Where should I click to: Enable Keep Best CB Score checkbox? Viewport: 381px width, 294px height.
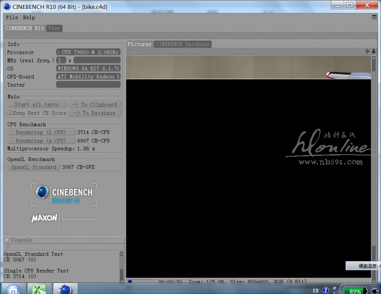[x=10, y=113]
